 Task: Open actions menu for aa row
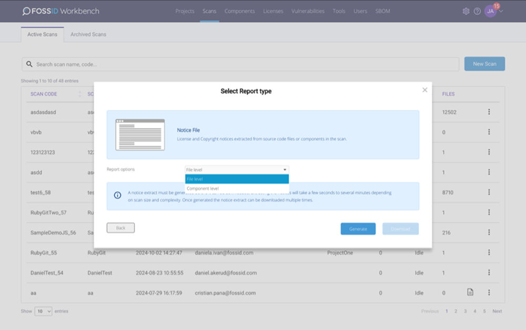click(x=489, y=293)
